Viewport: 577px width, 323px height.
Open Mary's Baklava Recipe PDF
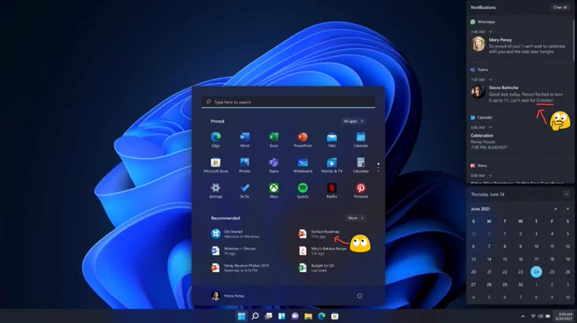click(x=322, y=251)
